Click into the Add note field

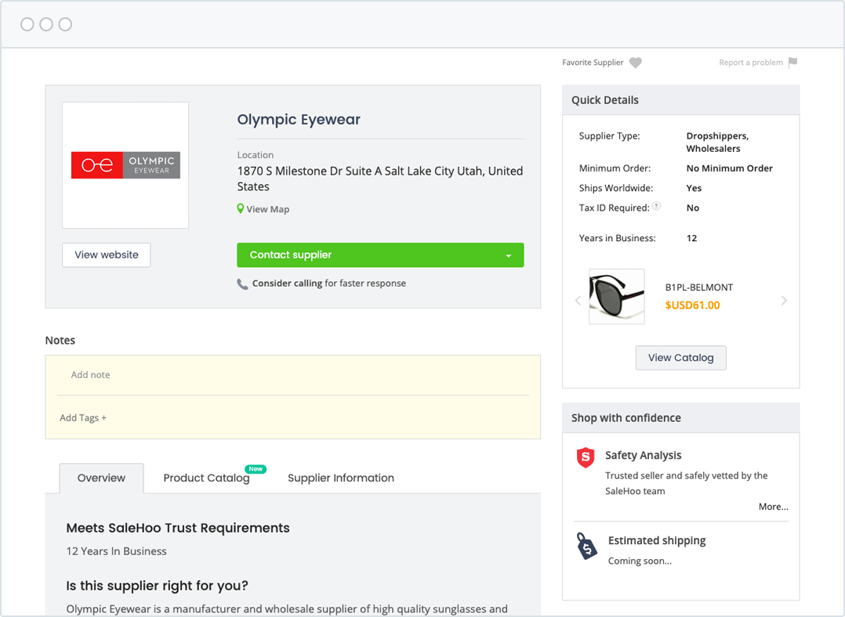(293, 375)
